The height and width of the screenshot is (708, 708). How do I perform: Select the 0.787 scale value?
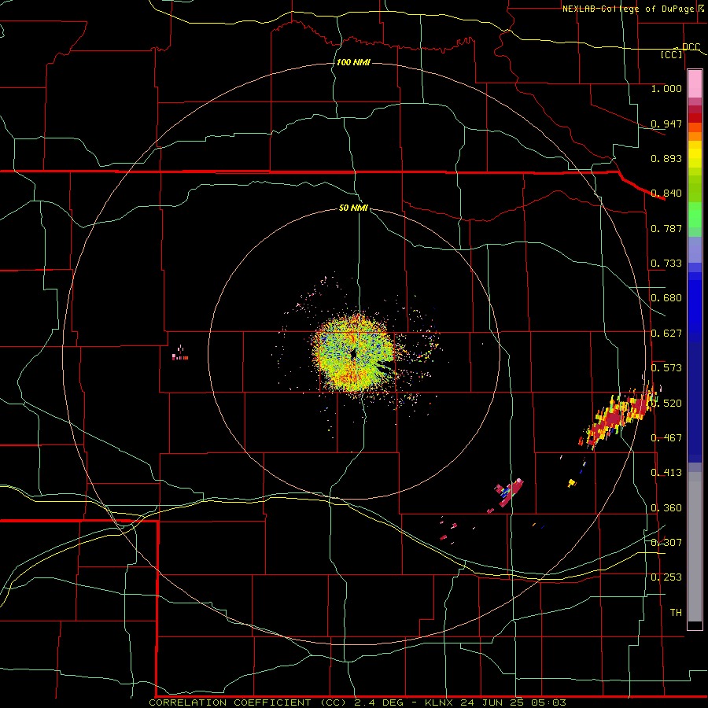tap(666, 228)
